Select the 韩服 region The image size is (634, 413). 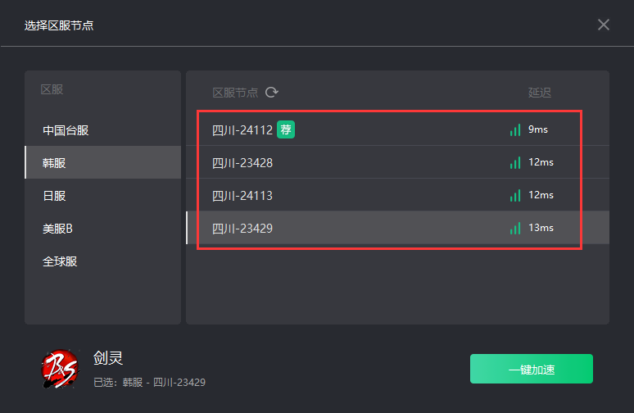point(102,162)
